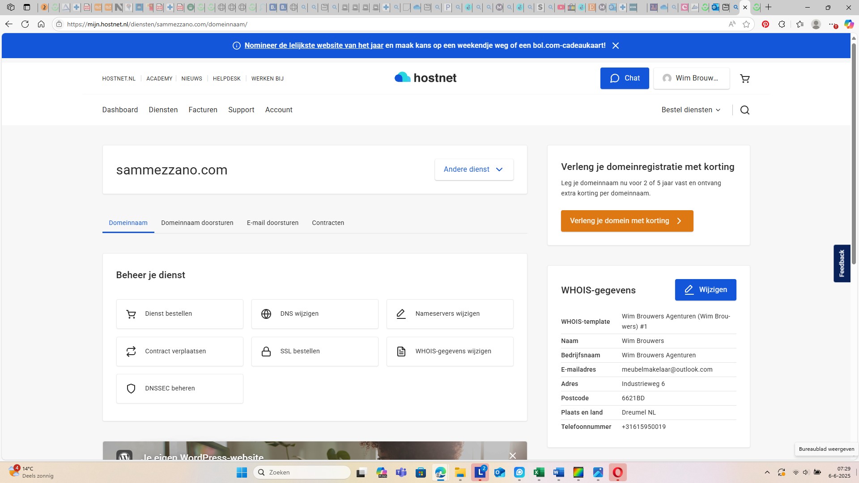859x483 pixels.
Task: Open Chat with support
Action: [x=625, y=78]
